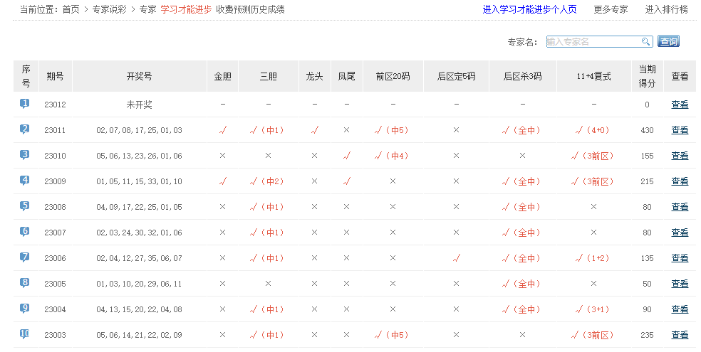The height and width of the screenshot is (352, 701).
Task: Click the number 10 row badge icon
Action: [25, 334]
